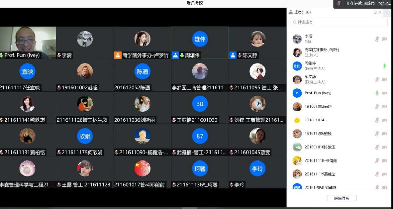The width and height of the screenshot is (393, 209).
Task: Toggle the microphone for Prof. Pun in the list
Action: pos(377,93)
